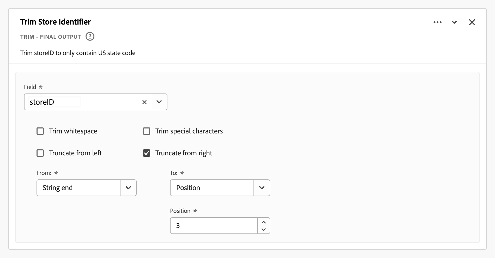Click the storeID field text box

(x=83, y=102)
